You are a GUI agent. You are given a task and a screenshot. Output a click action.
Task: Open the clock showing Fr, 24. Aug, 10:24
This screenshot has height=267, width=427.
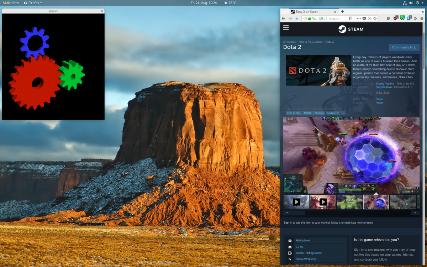pos(204,3)
